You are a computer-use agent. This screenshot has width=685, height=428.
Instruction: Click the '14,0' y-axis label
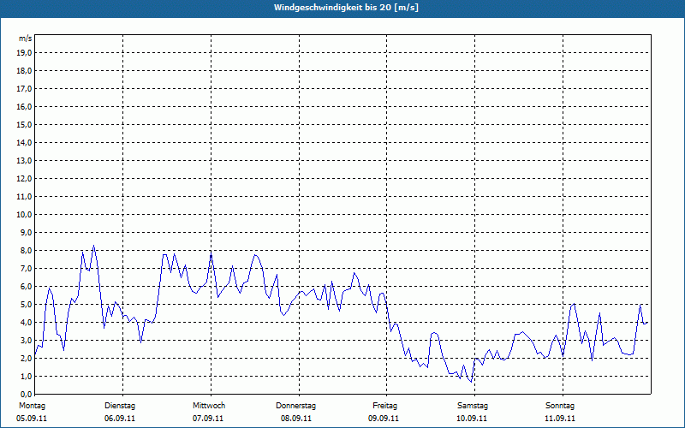pos(24,142)
